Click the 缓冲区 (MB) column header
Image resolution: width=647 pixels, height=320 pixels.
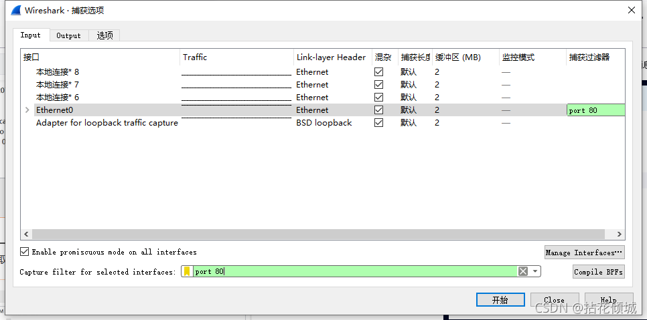465,57
